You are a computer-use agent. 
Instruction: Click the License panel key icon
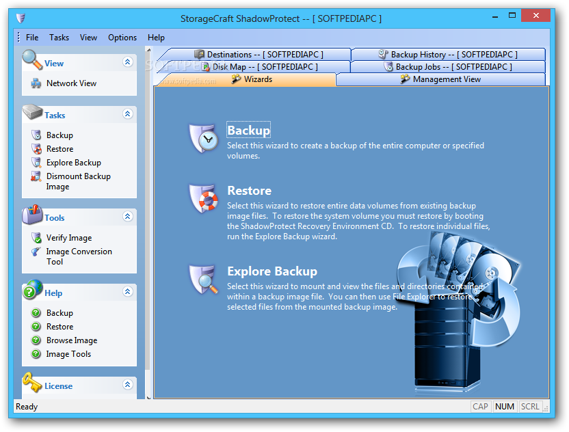point(32,383)
